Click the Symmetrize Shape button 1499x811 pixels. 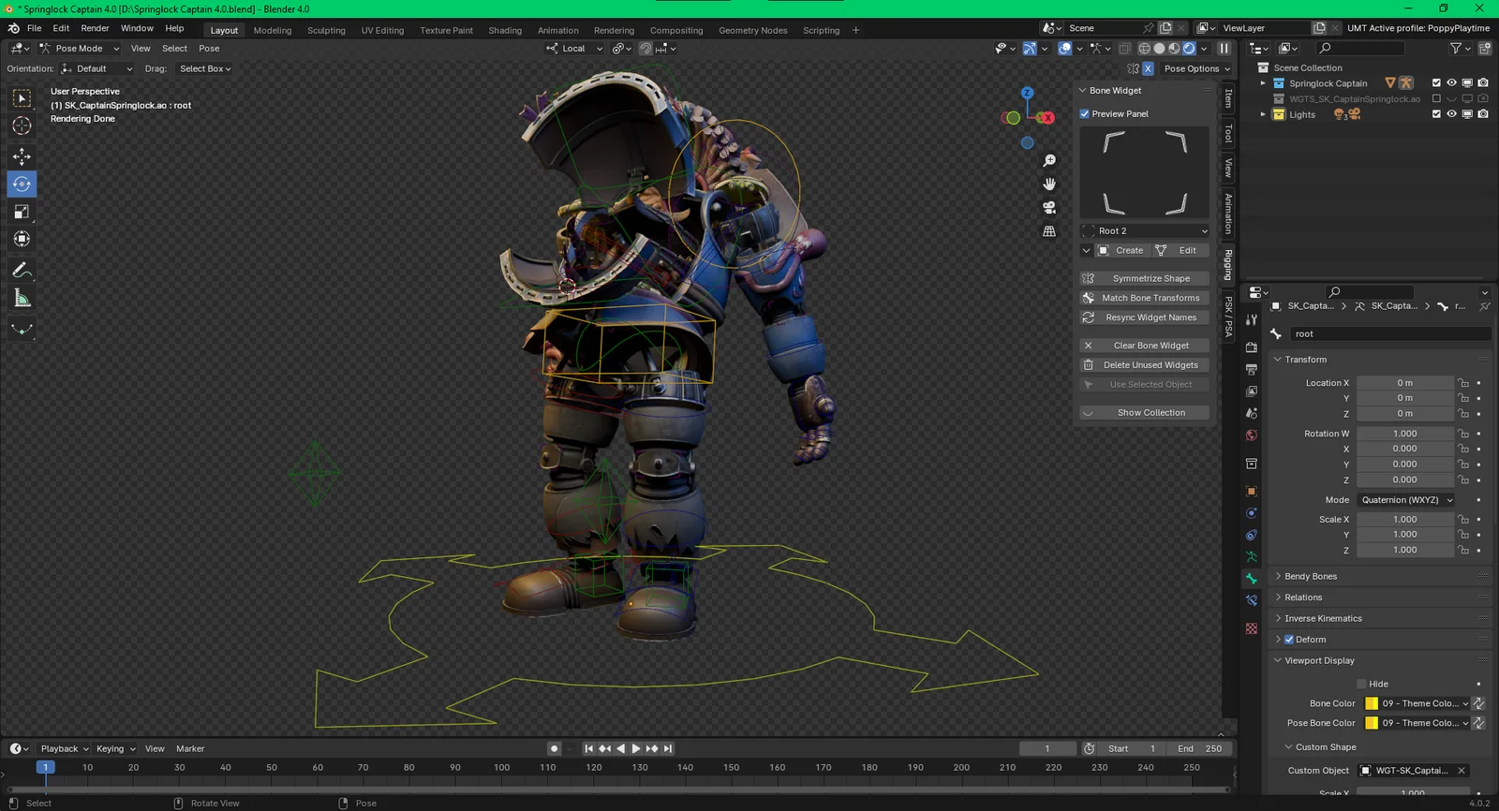pos(1150,278)
